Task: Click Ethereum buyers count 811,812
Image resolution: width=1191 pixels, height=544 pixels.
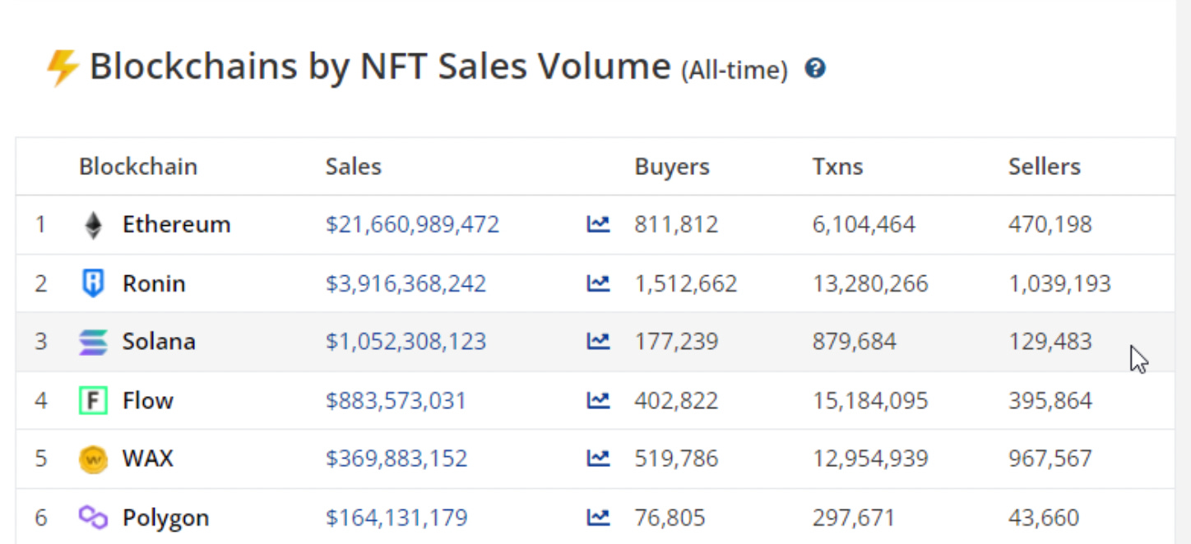Action: click(676, 224)
